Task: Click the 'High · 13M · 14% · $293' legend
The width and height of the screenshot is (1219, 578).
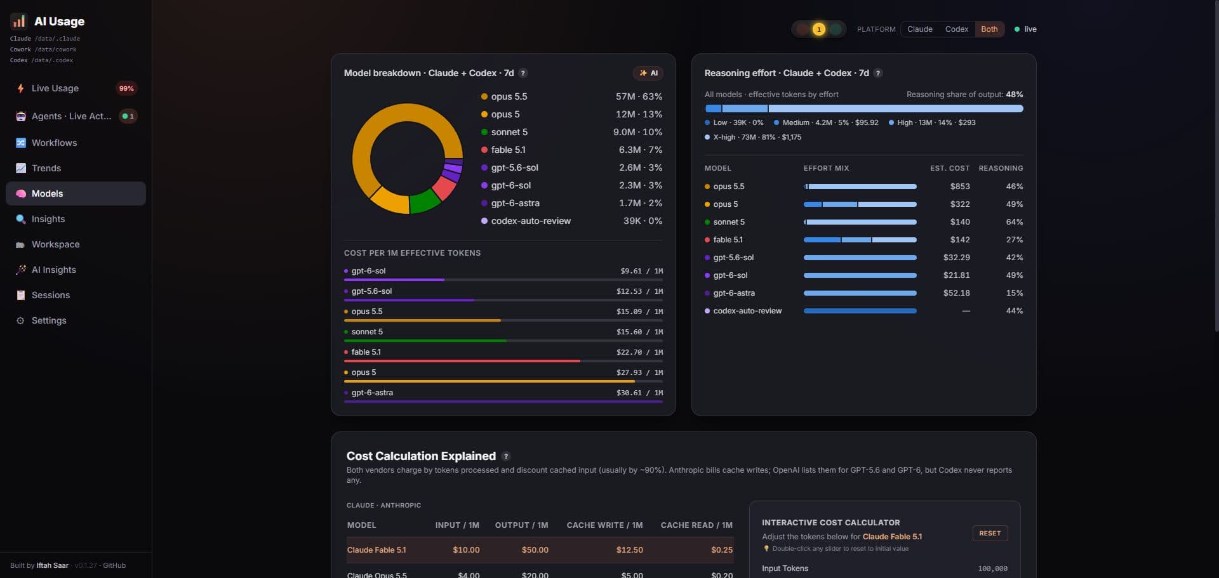Action: (932, 122)
